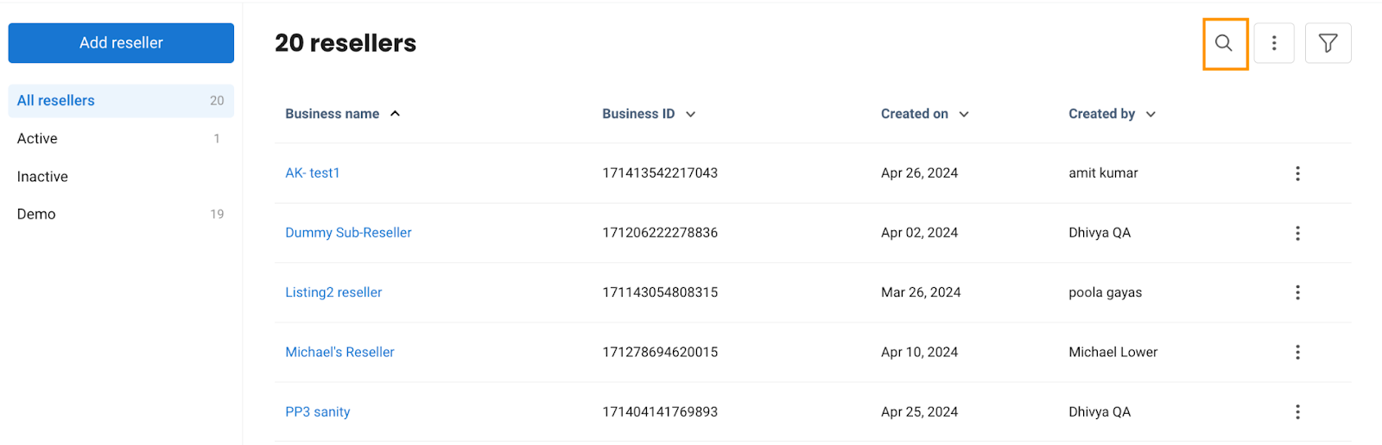
Task: Select the Active resellers filter
Action: click(121, 139)
